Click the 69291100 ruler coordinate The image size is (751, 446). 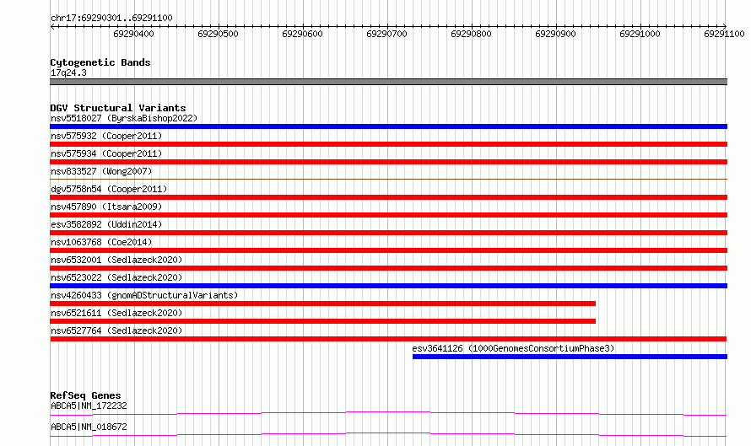724,34
